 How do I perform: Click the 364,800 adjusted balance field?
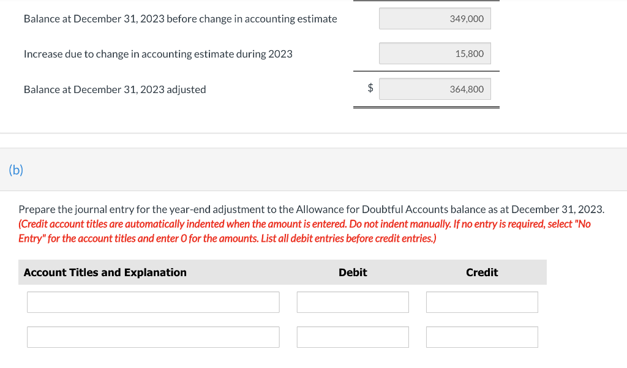tap(435, 89)
